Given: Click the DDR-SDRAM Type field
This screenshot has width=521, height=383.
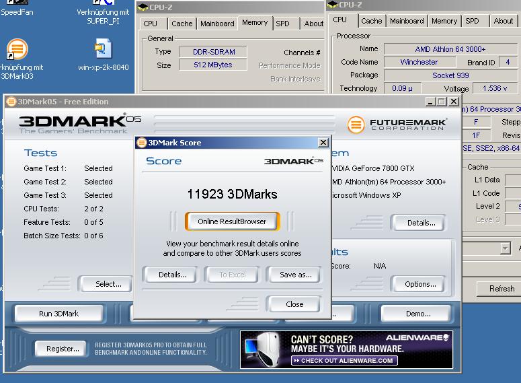Looking at the screenshot, I should coord(214,52).
